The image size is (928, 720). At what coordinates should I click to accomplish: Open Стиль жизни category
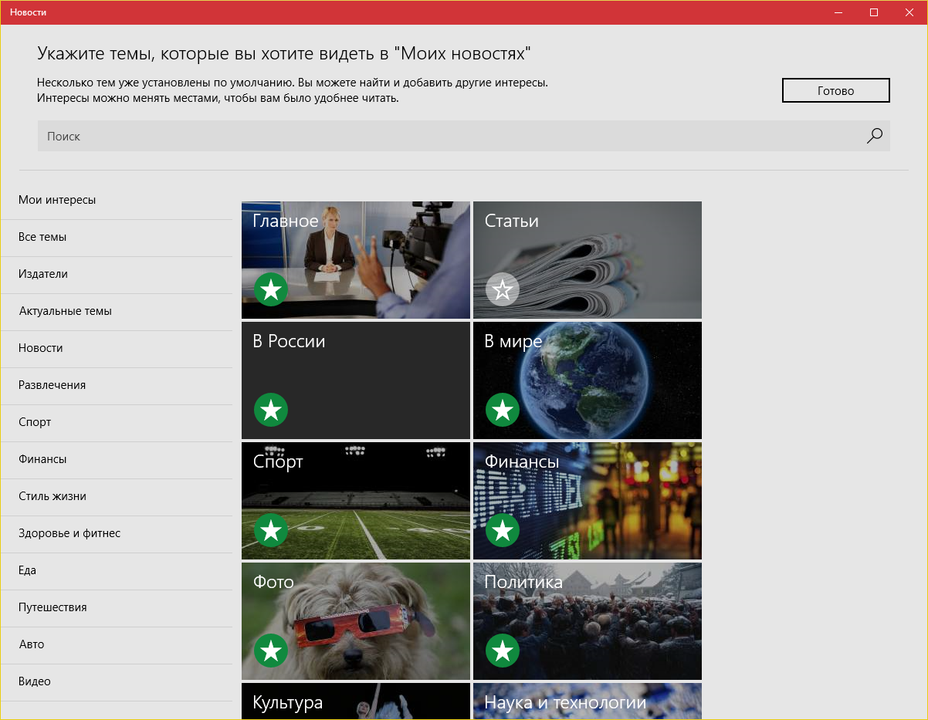pos(117,496)
